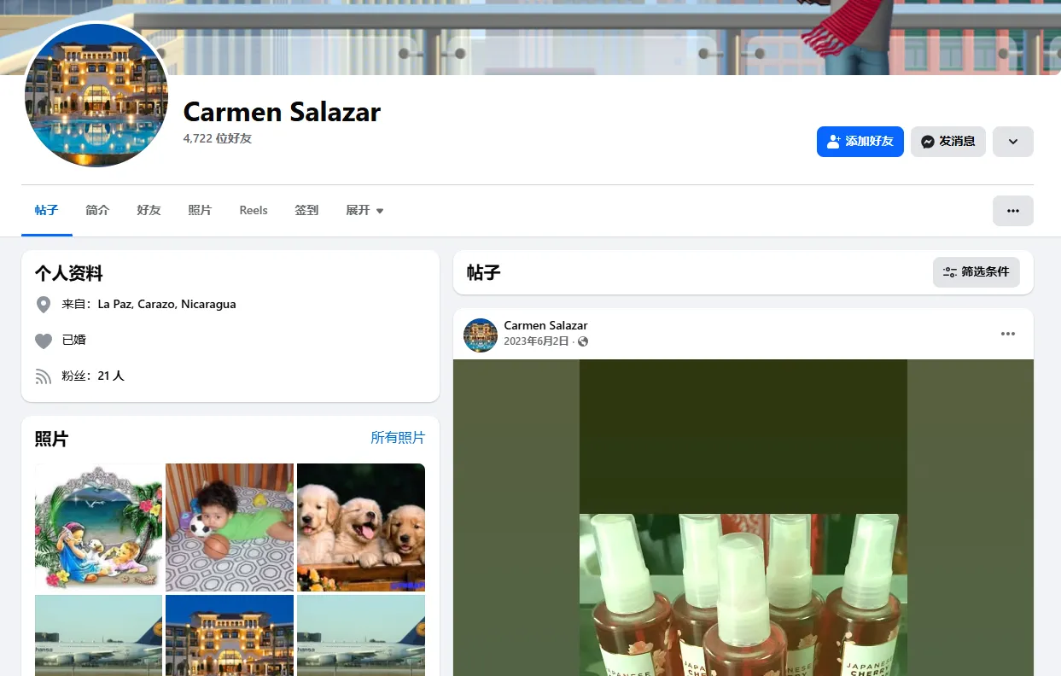Click the location pin icon beside La Paz
The image size is (1061, 676).
tap(44, 304)
